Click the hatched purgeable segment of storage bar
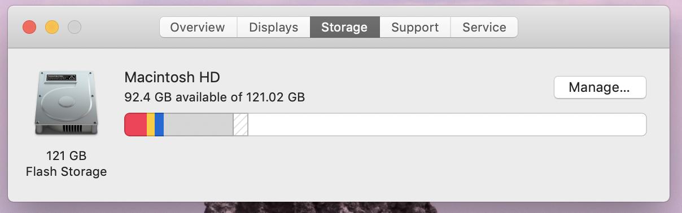The width and height of the screenshot is (682, 213). point(241,125)
